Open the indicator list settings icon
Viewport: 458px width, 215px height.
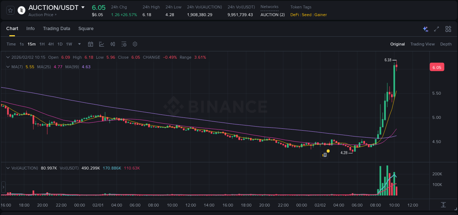pyautogui.click(x=123, y=44)
